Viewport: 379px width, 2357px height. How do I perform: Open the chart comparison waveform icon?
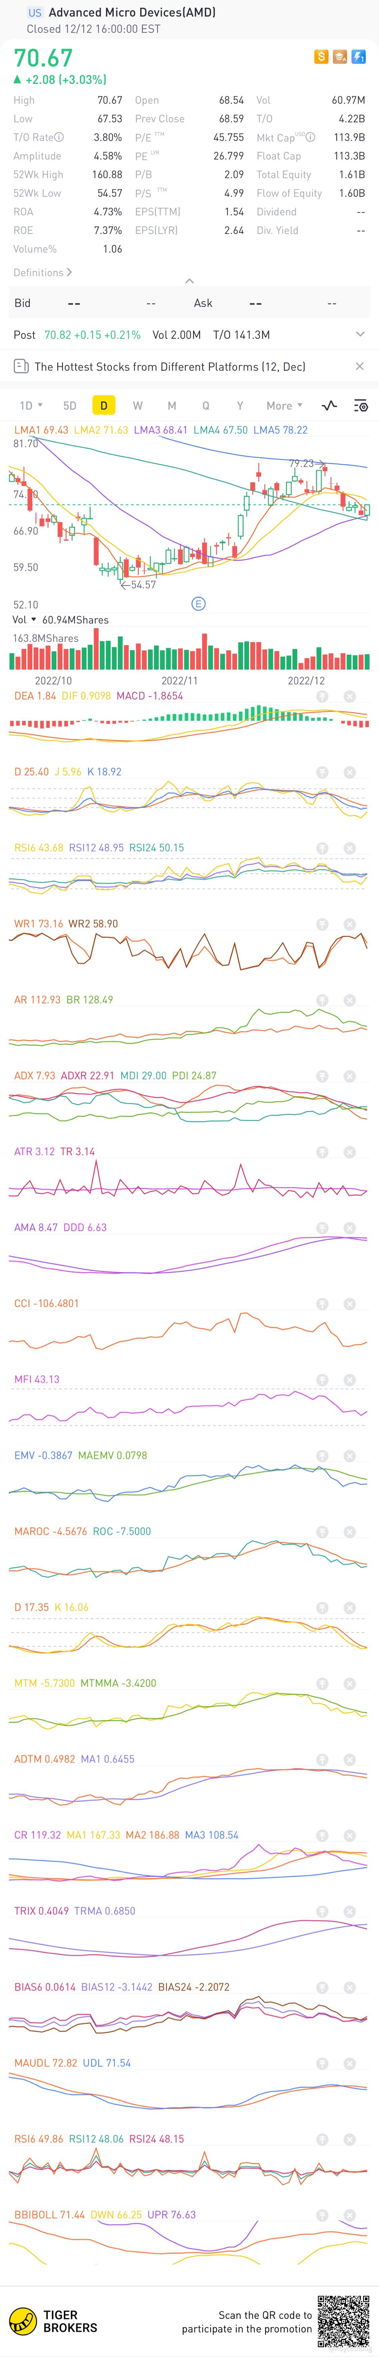point(329,405)
